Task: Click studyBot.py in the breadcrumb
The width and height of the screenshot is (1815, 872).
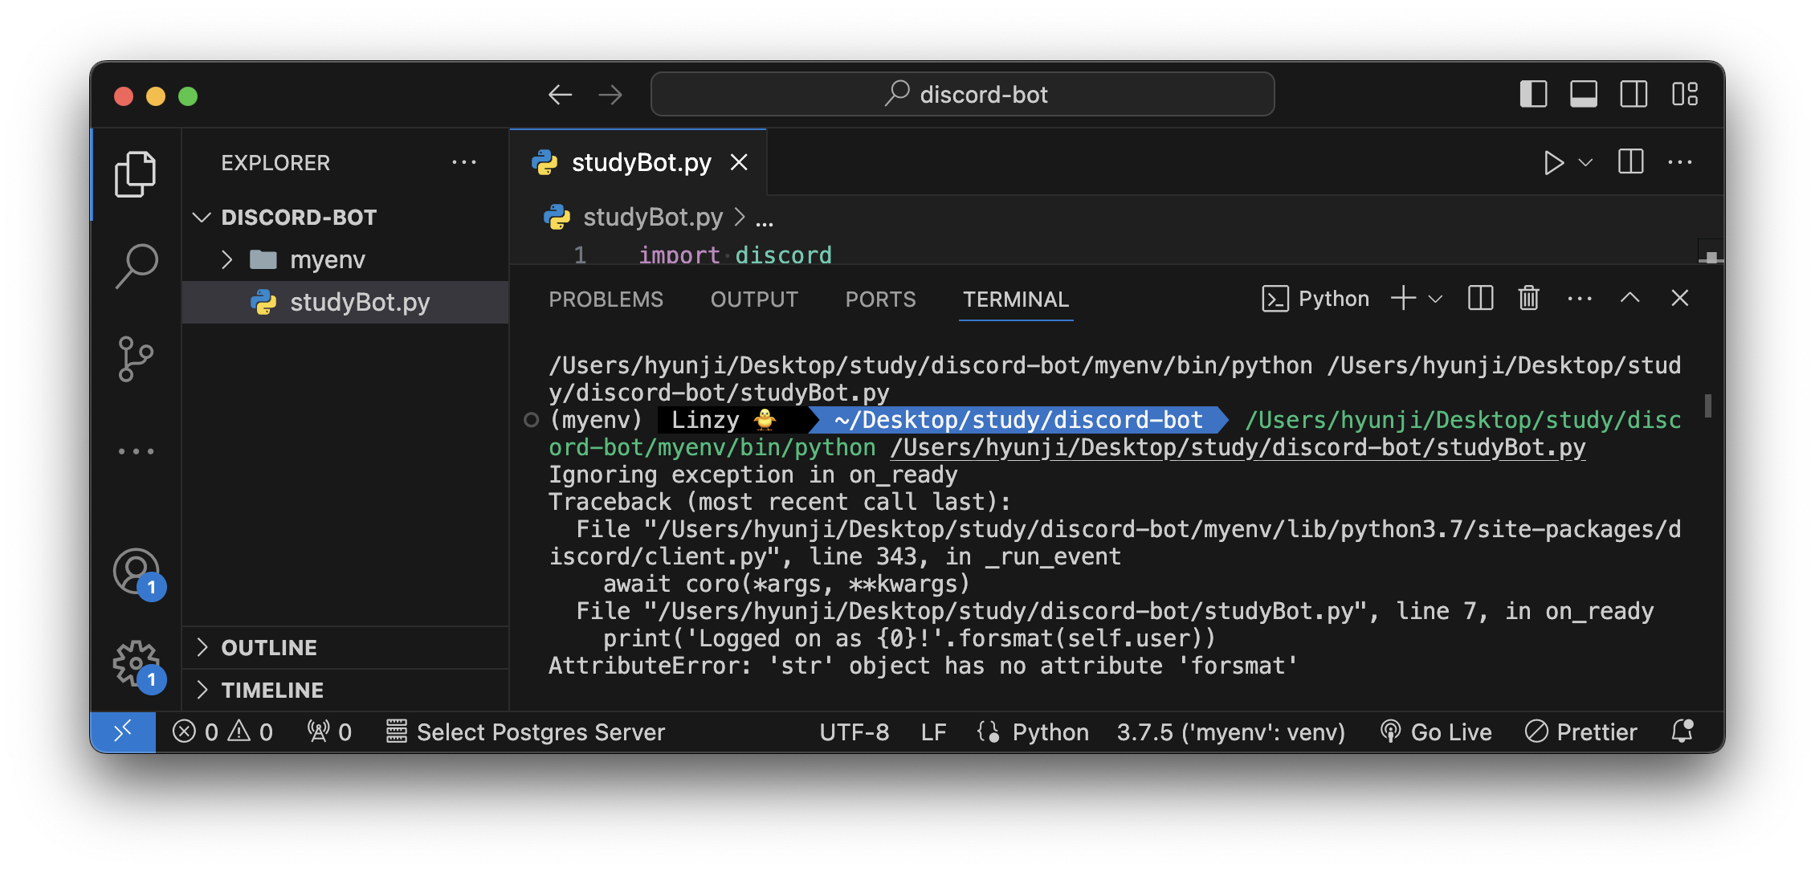Action: pyautogui.click(x=652, y=217)
